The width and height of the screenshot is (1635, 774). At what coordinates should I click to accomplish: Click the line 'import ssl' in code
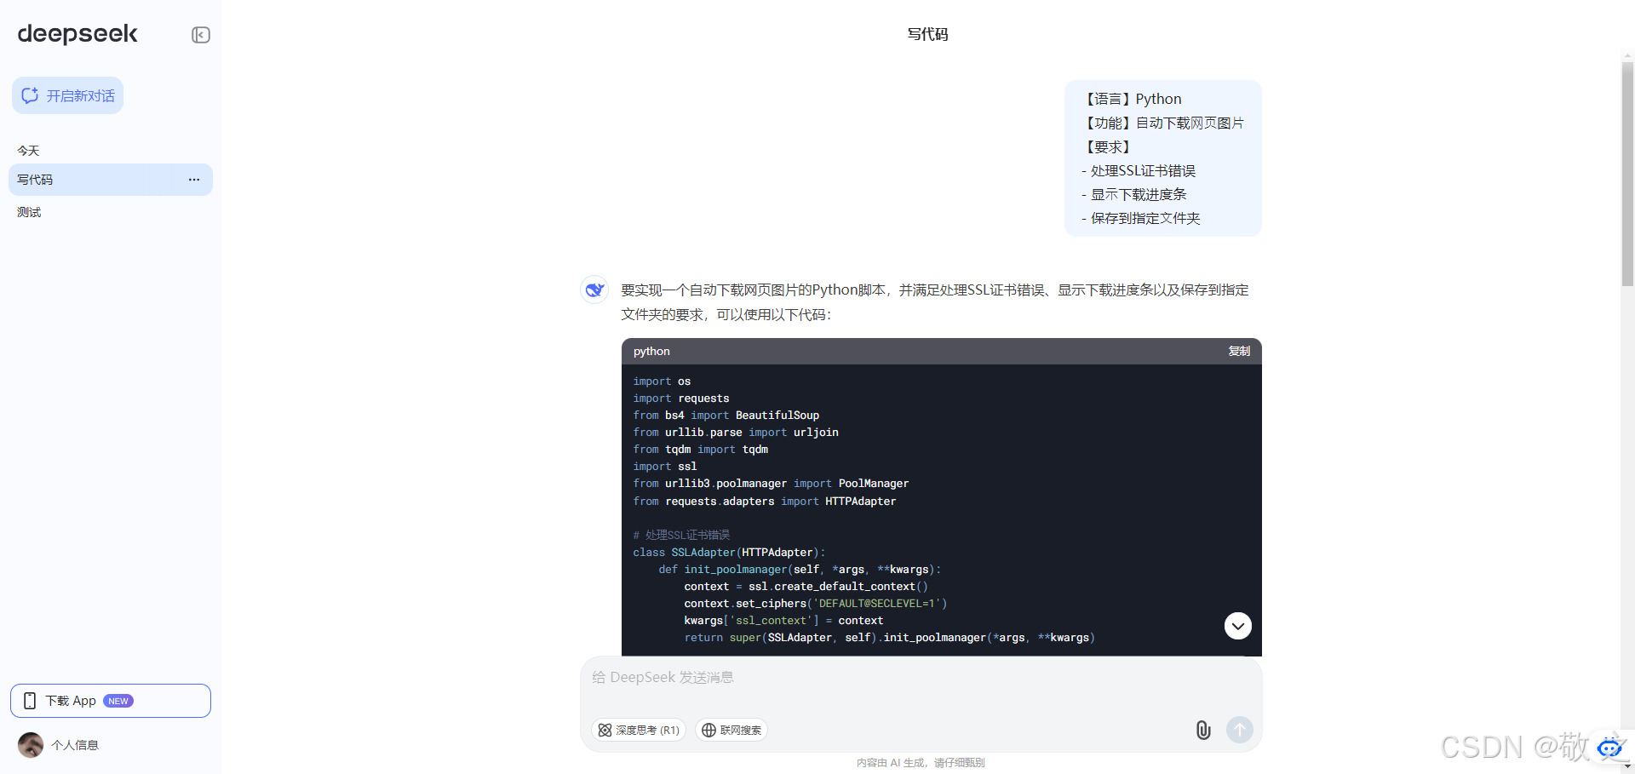665,467
